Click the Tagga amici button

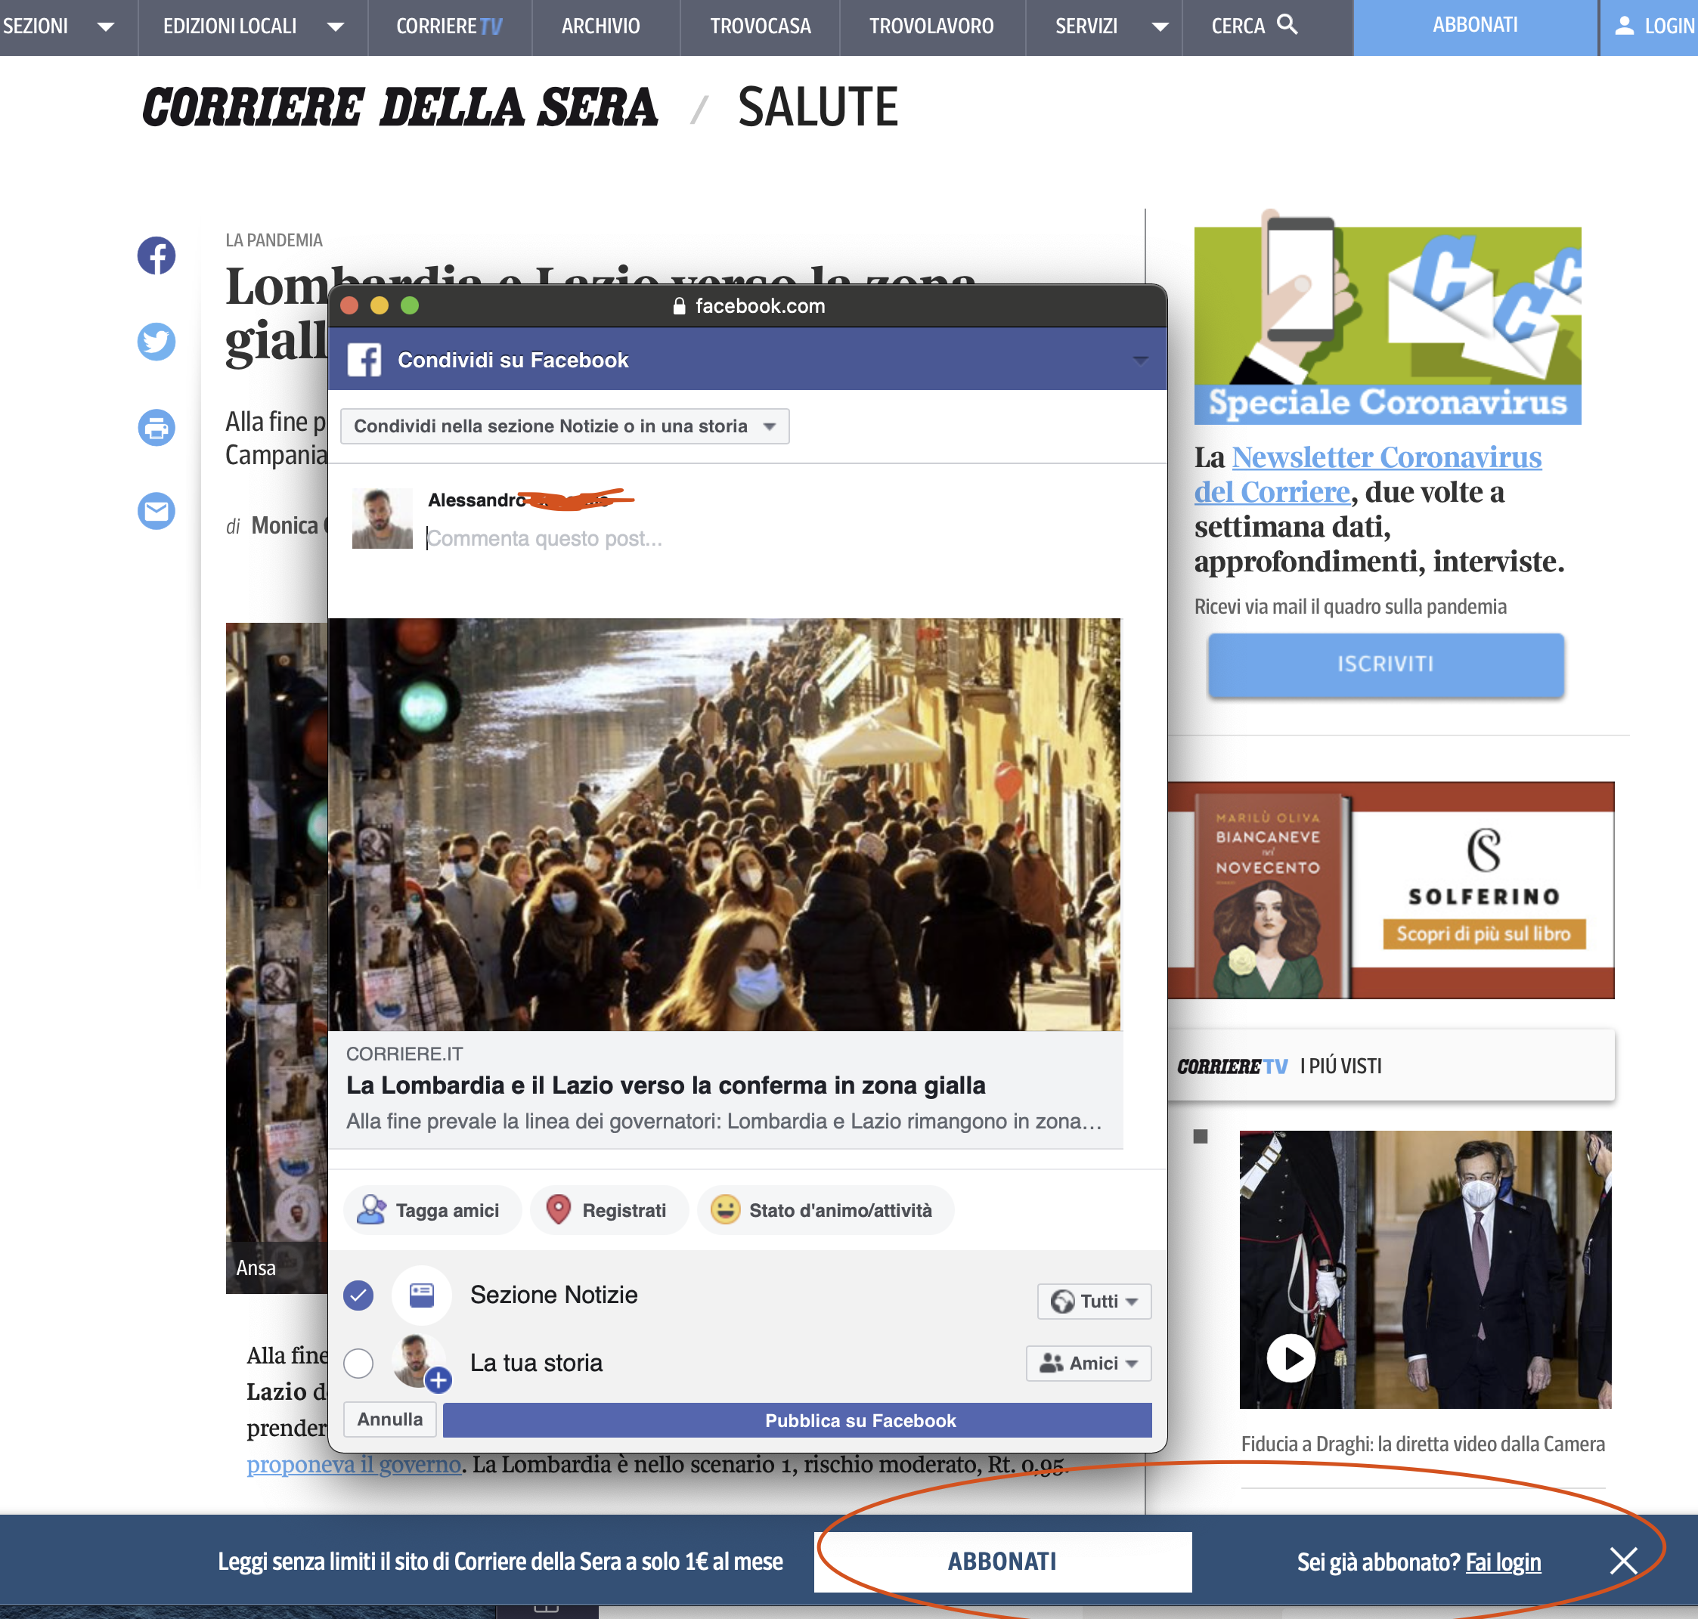(432, 1210)
